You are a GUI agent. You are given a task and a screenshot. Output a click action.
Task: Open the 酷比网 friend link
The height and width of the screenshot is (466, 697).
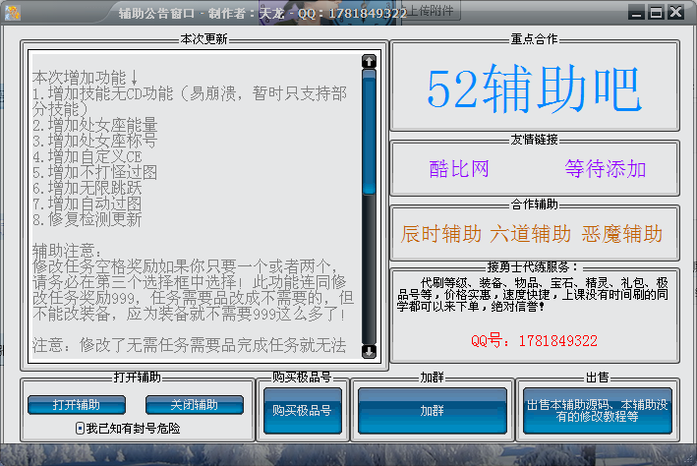pos(459,169)
